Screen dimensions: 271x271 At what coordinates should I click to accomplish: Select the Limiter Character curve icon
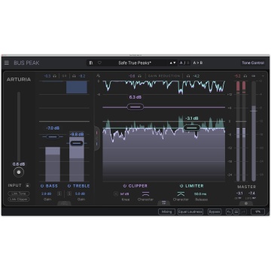tap(181, 193)
